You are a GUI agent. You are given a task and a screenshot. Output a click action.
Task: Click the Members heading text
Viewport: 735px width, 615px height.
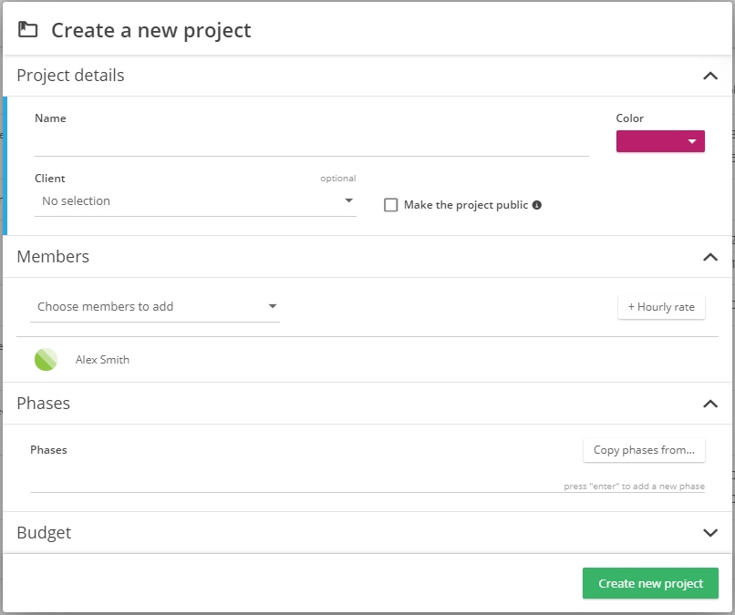pyautogui.click(x=53, y=257)
